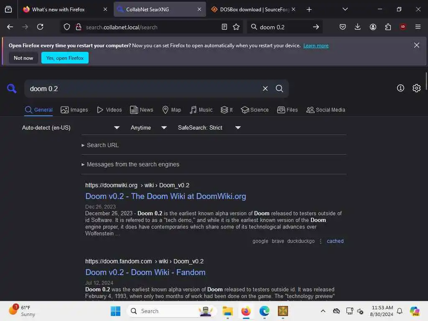
Task: Open File Explorer from taskbar
Action: (x=227, y=311)
